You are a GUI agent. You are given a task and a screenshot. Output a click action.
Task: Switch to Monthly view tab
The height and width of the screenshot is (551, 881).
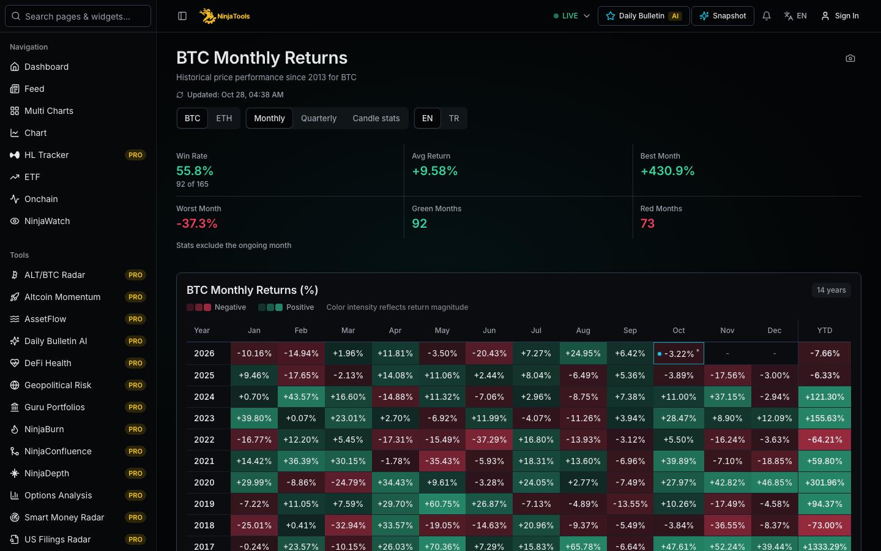point(270,118)
